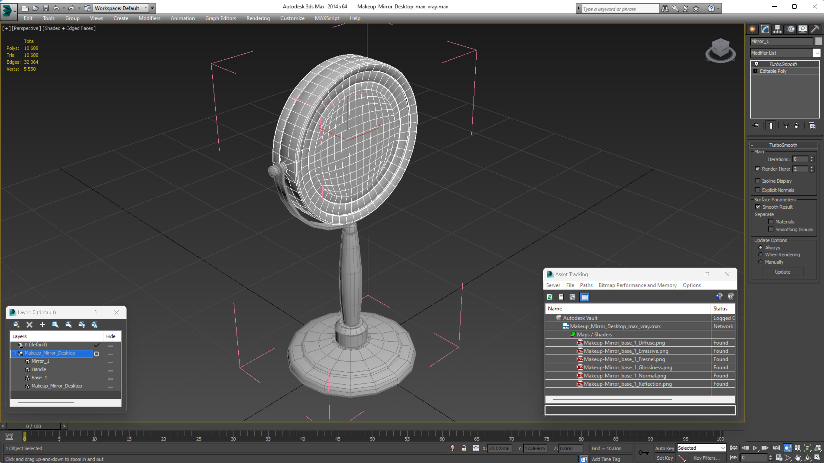This screenshot has height=463, width=824.
Task: Click the Undo arrow icon
Action: [56, 8]
